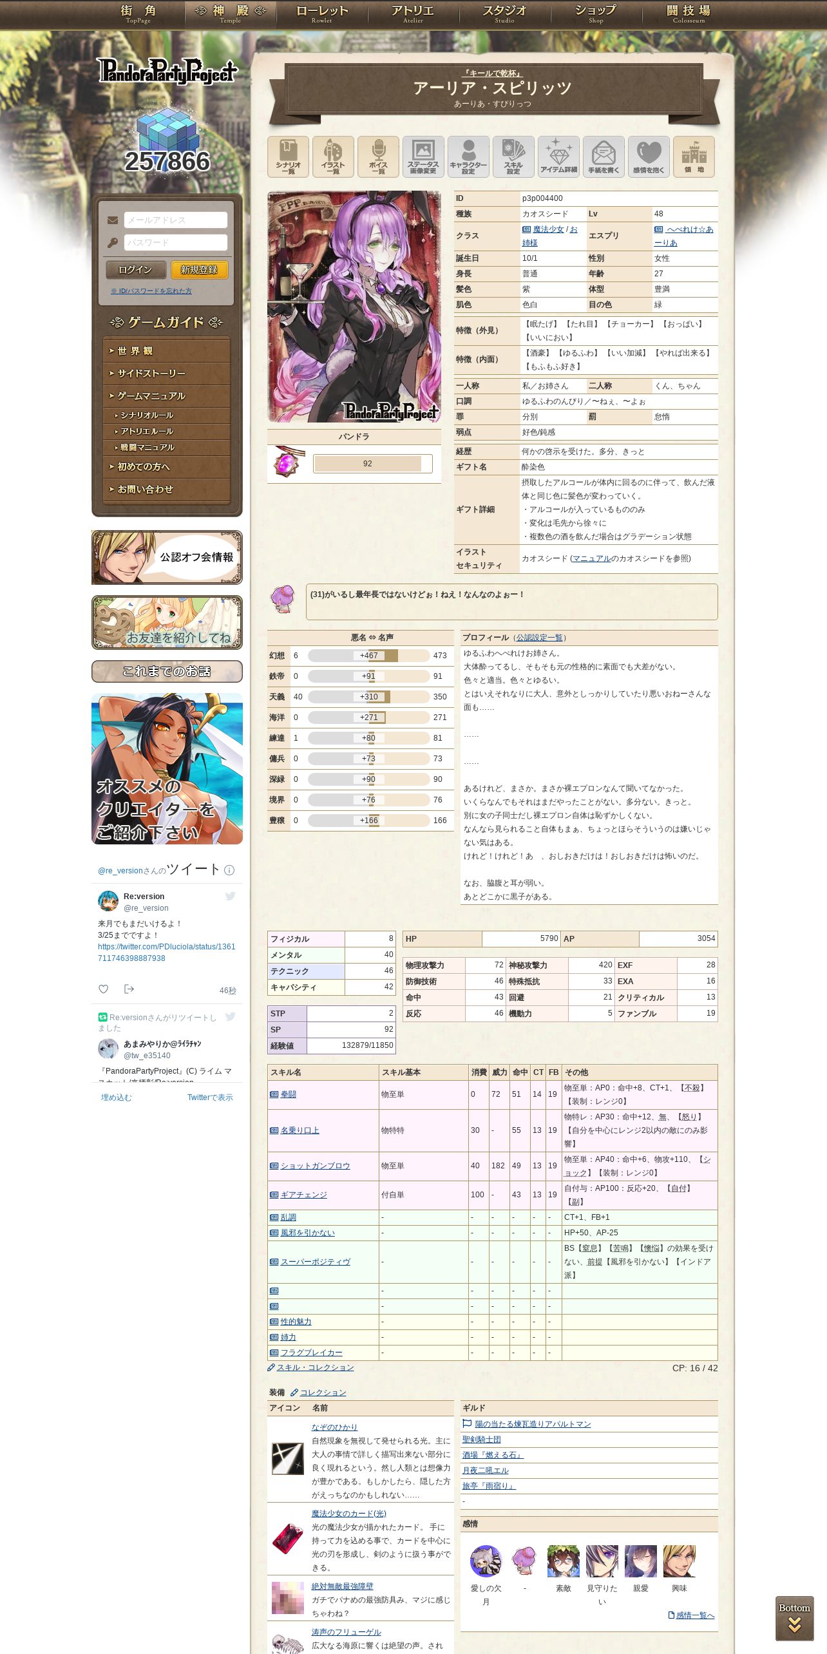The height and width of the screenshot is (1654, 827).
Task: Click the Twitter info circle icon
Action: (229, 870)
